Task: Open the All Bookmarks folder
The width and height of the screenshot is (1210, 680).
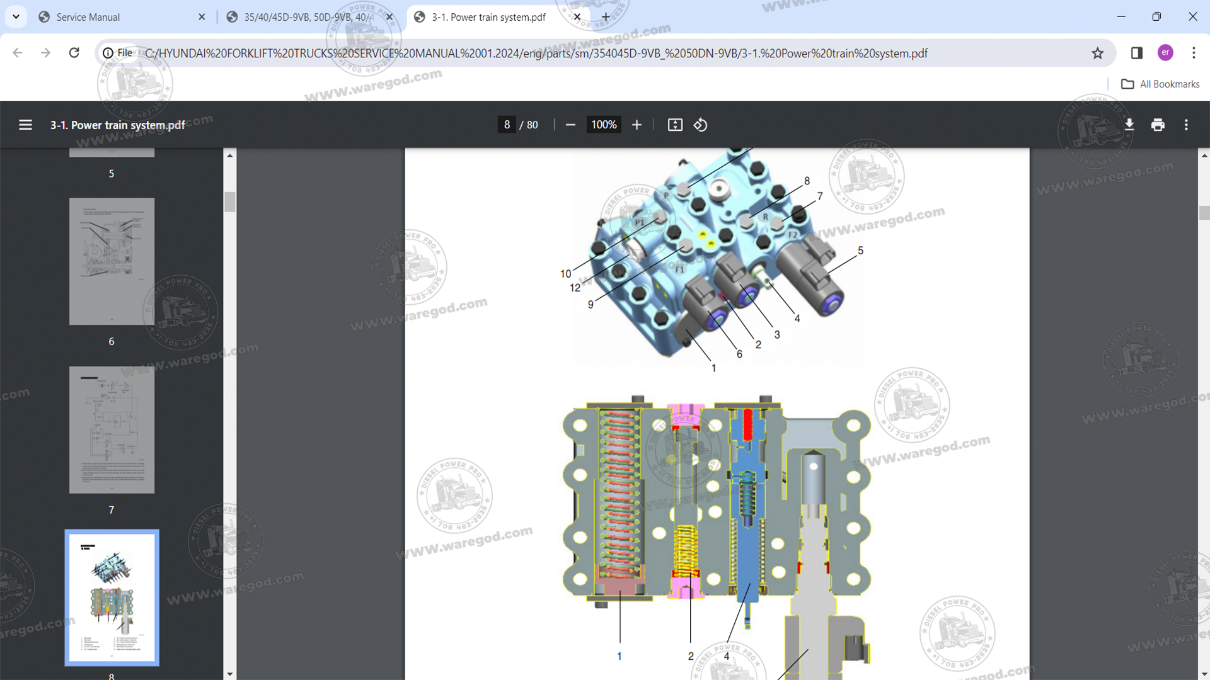Action: [x=1160, y=84]
